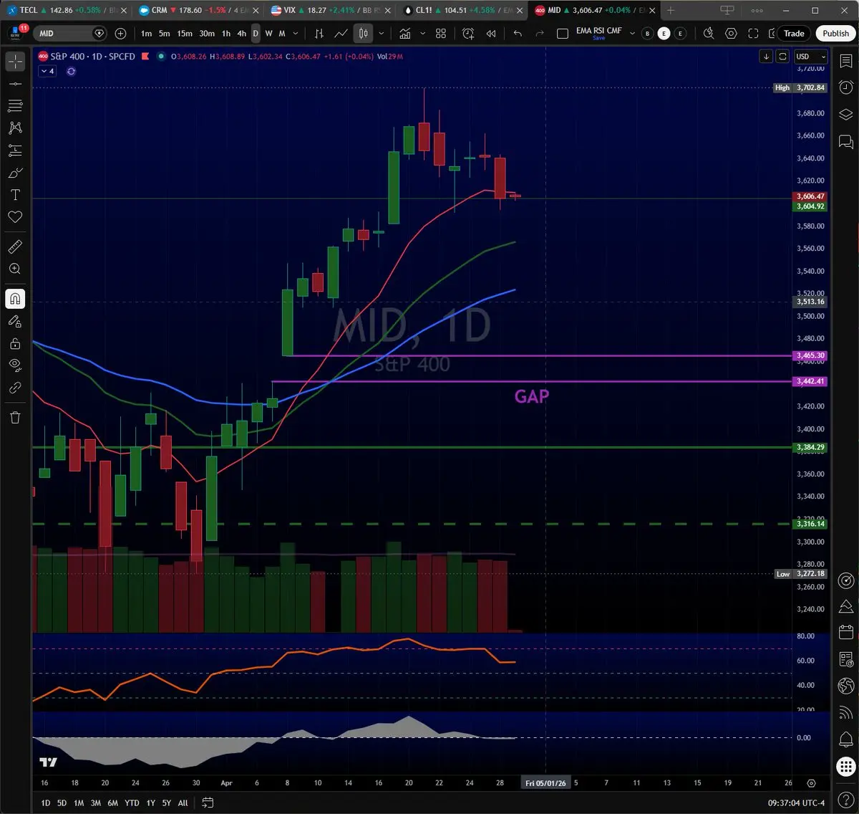Select the crosshair cursor tool

click(15, 62)
